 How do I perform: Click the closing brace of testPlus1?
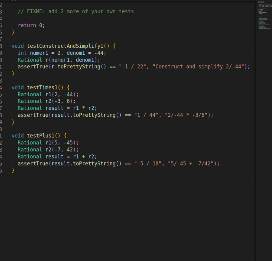[x=13, y=170]
